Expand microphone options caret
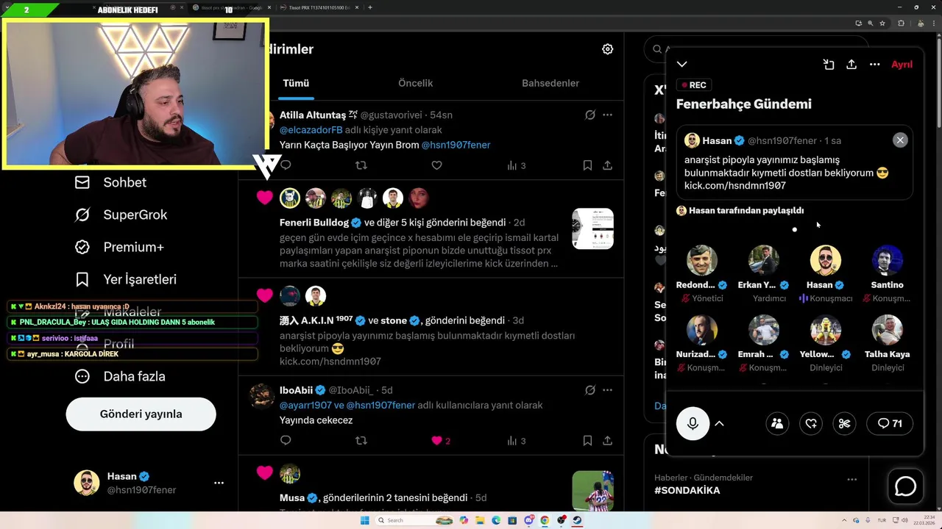The image size is (942, 529). [x=720, y=423]
